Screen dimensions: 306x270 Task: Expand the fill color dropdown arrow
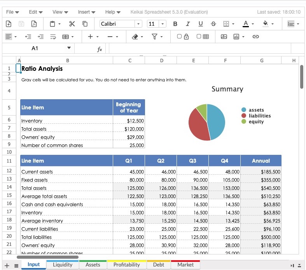[273, 24]
